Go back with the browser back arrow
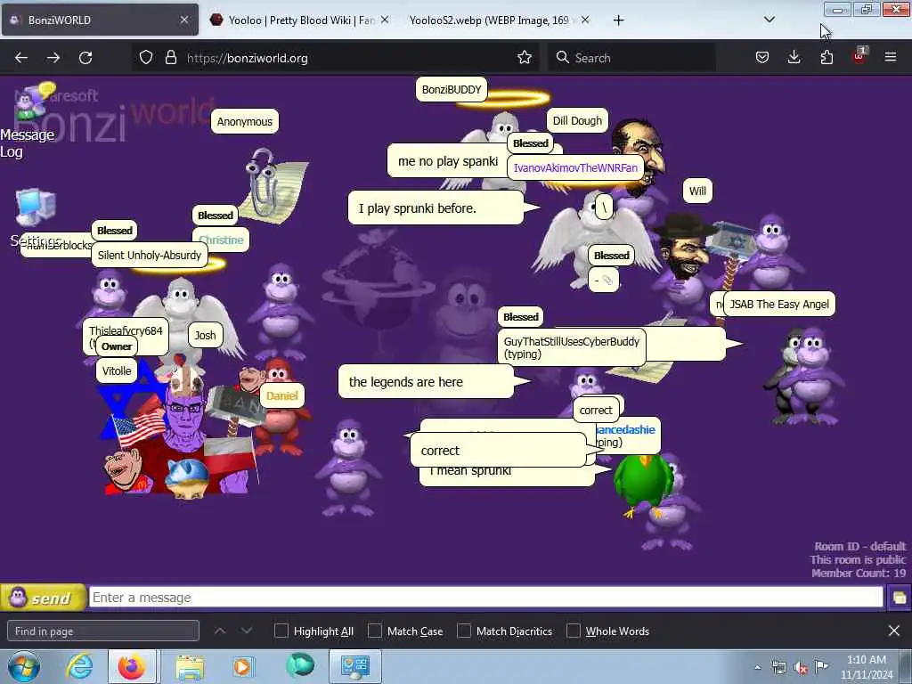Viewport: 912px width, 684px height. click(21, 58)
